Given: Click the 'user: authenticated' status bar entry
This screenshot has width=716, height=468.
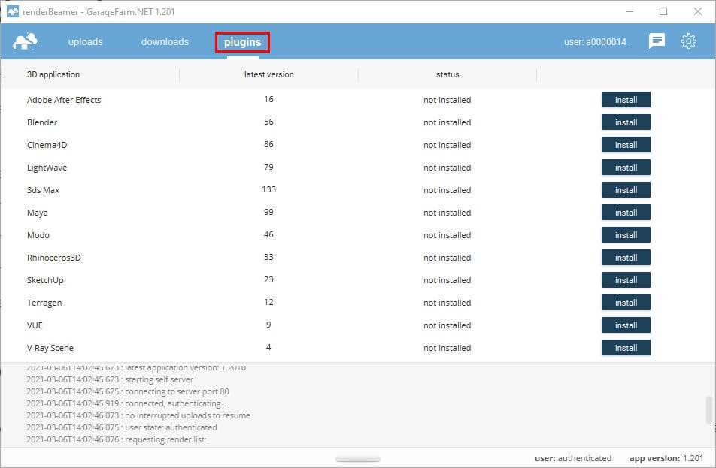Looking at the screenshot, I should point(573,458).
